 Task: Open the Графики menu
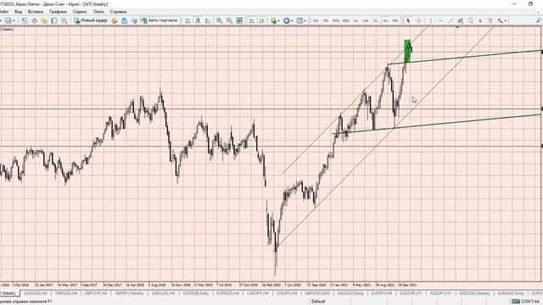coord(58,12)
